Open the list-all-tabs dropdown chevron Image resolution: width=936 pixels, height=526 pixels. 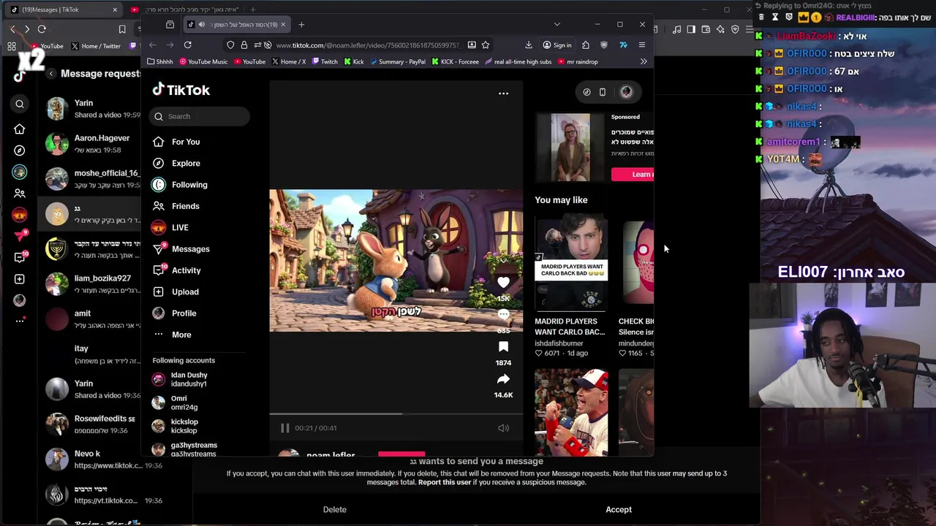(557, 24)
